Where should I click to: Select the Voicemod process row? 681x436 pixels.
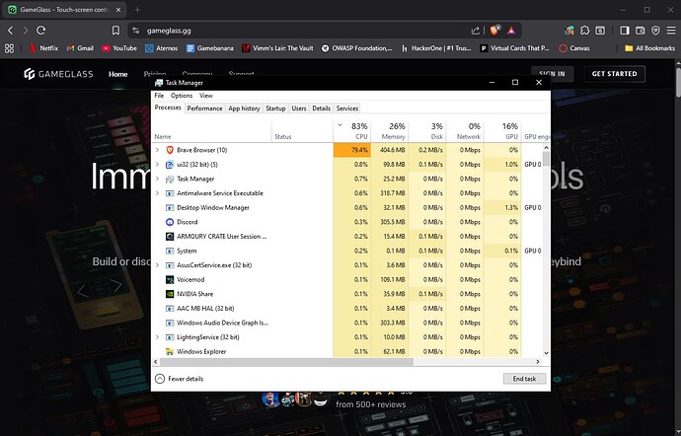347,279
